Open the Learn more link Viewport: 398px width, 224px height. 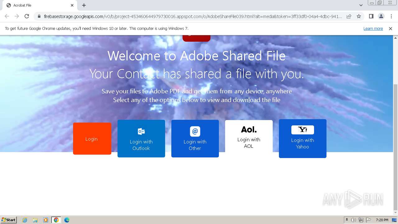coord(373,28)
